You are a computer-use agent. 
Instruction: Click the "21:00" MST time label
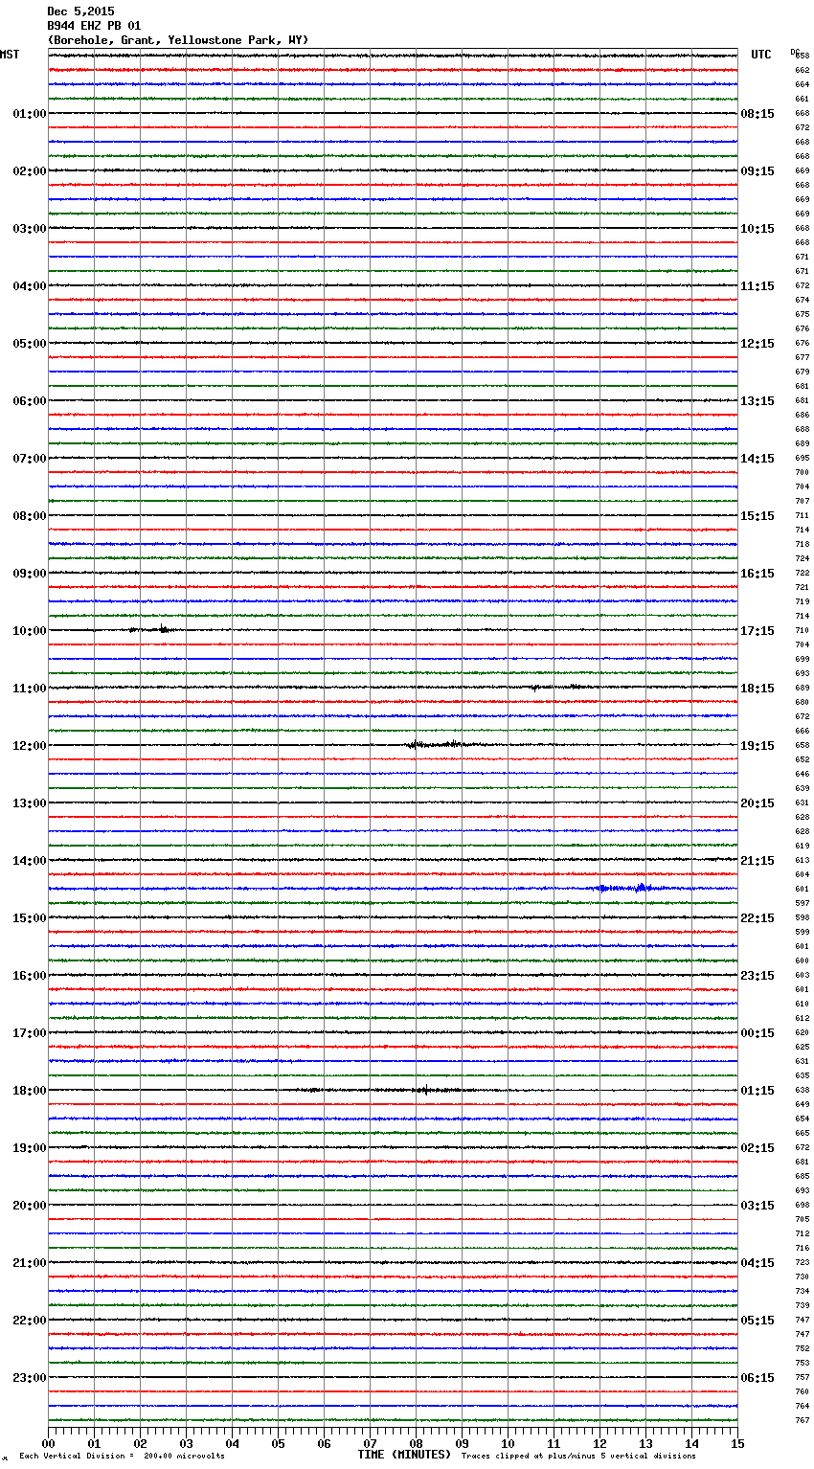click(30, 1263)
